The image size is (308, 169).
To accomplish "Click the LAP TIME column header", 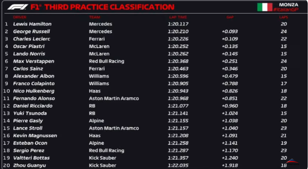I will [x=178, y=17].
